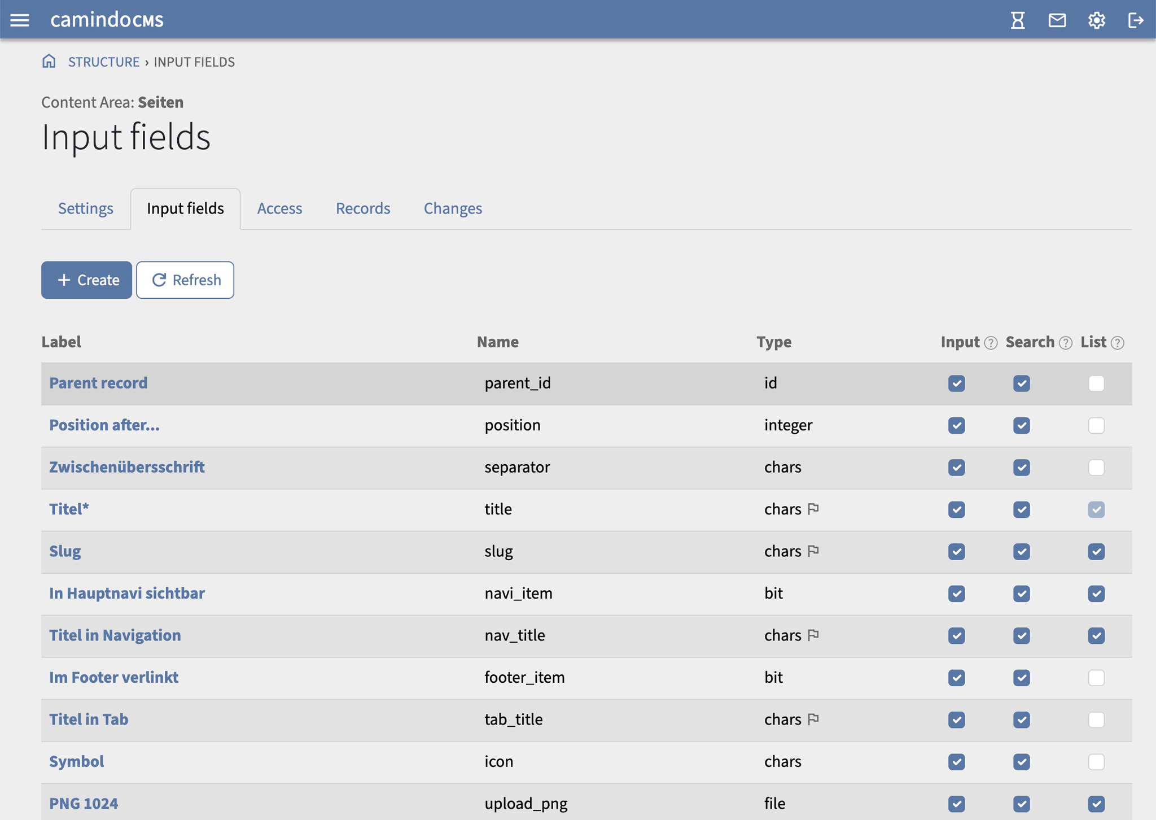This screenshot has height=820, width=1156.
Task: Click the 'integer' type cell
Action: pos(789,425)
